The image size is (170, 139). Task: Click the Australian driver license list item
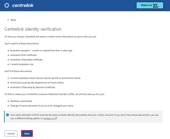pyautogui.click(x=45, y=78)
